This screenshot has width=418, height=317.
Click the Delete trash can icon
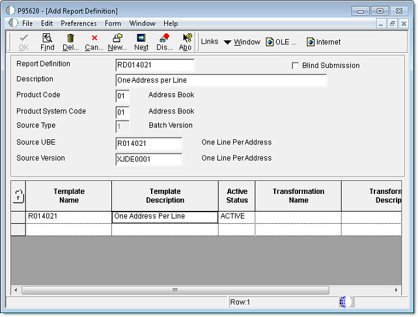tap(70, 38)
